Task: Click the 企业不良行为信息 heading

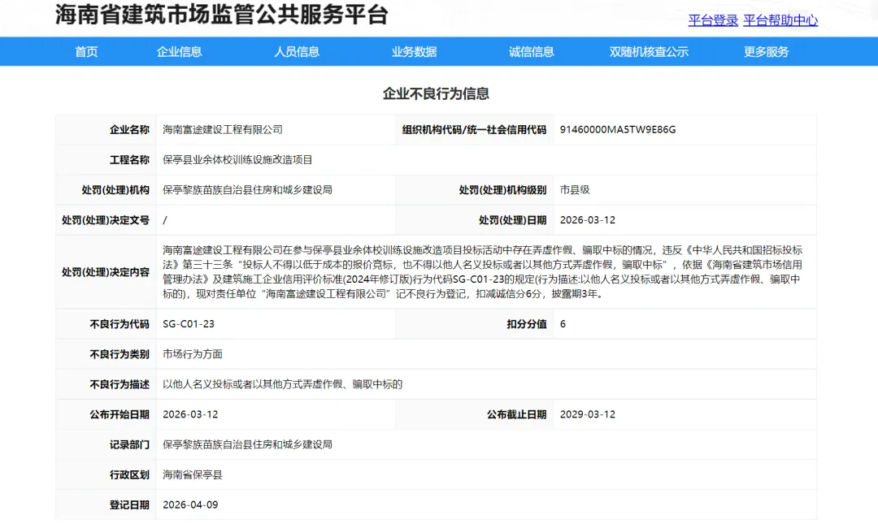Action: click(x=436, y=93)
